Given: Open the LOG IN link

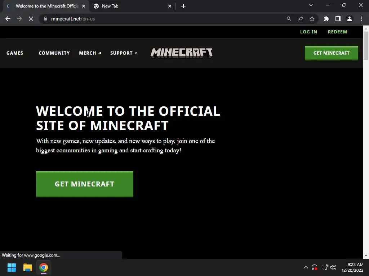Looking at the screenshot, I should click(308, 32).
